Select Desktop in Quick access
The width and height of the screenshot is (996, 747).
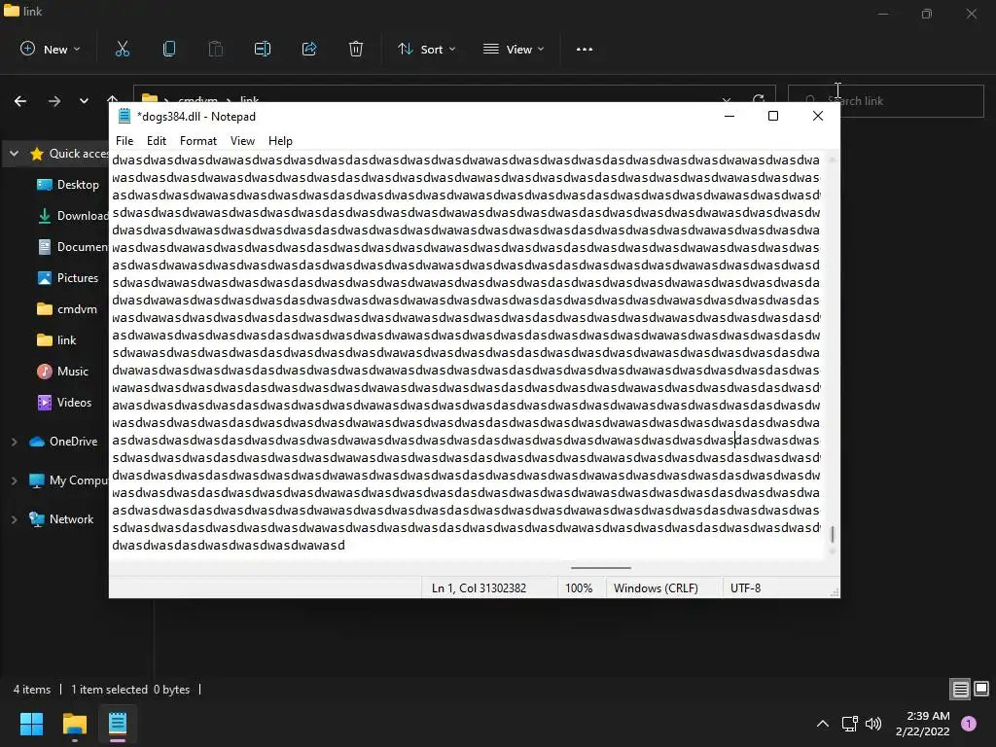[67, 185]
